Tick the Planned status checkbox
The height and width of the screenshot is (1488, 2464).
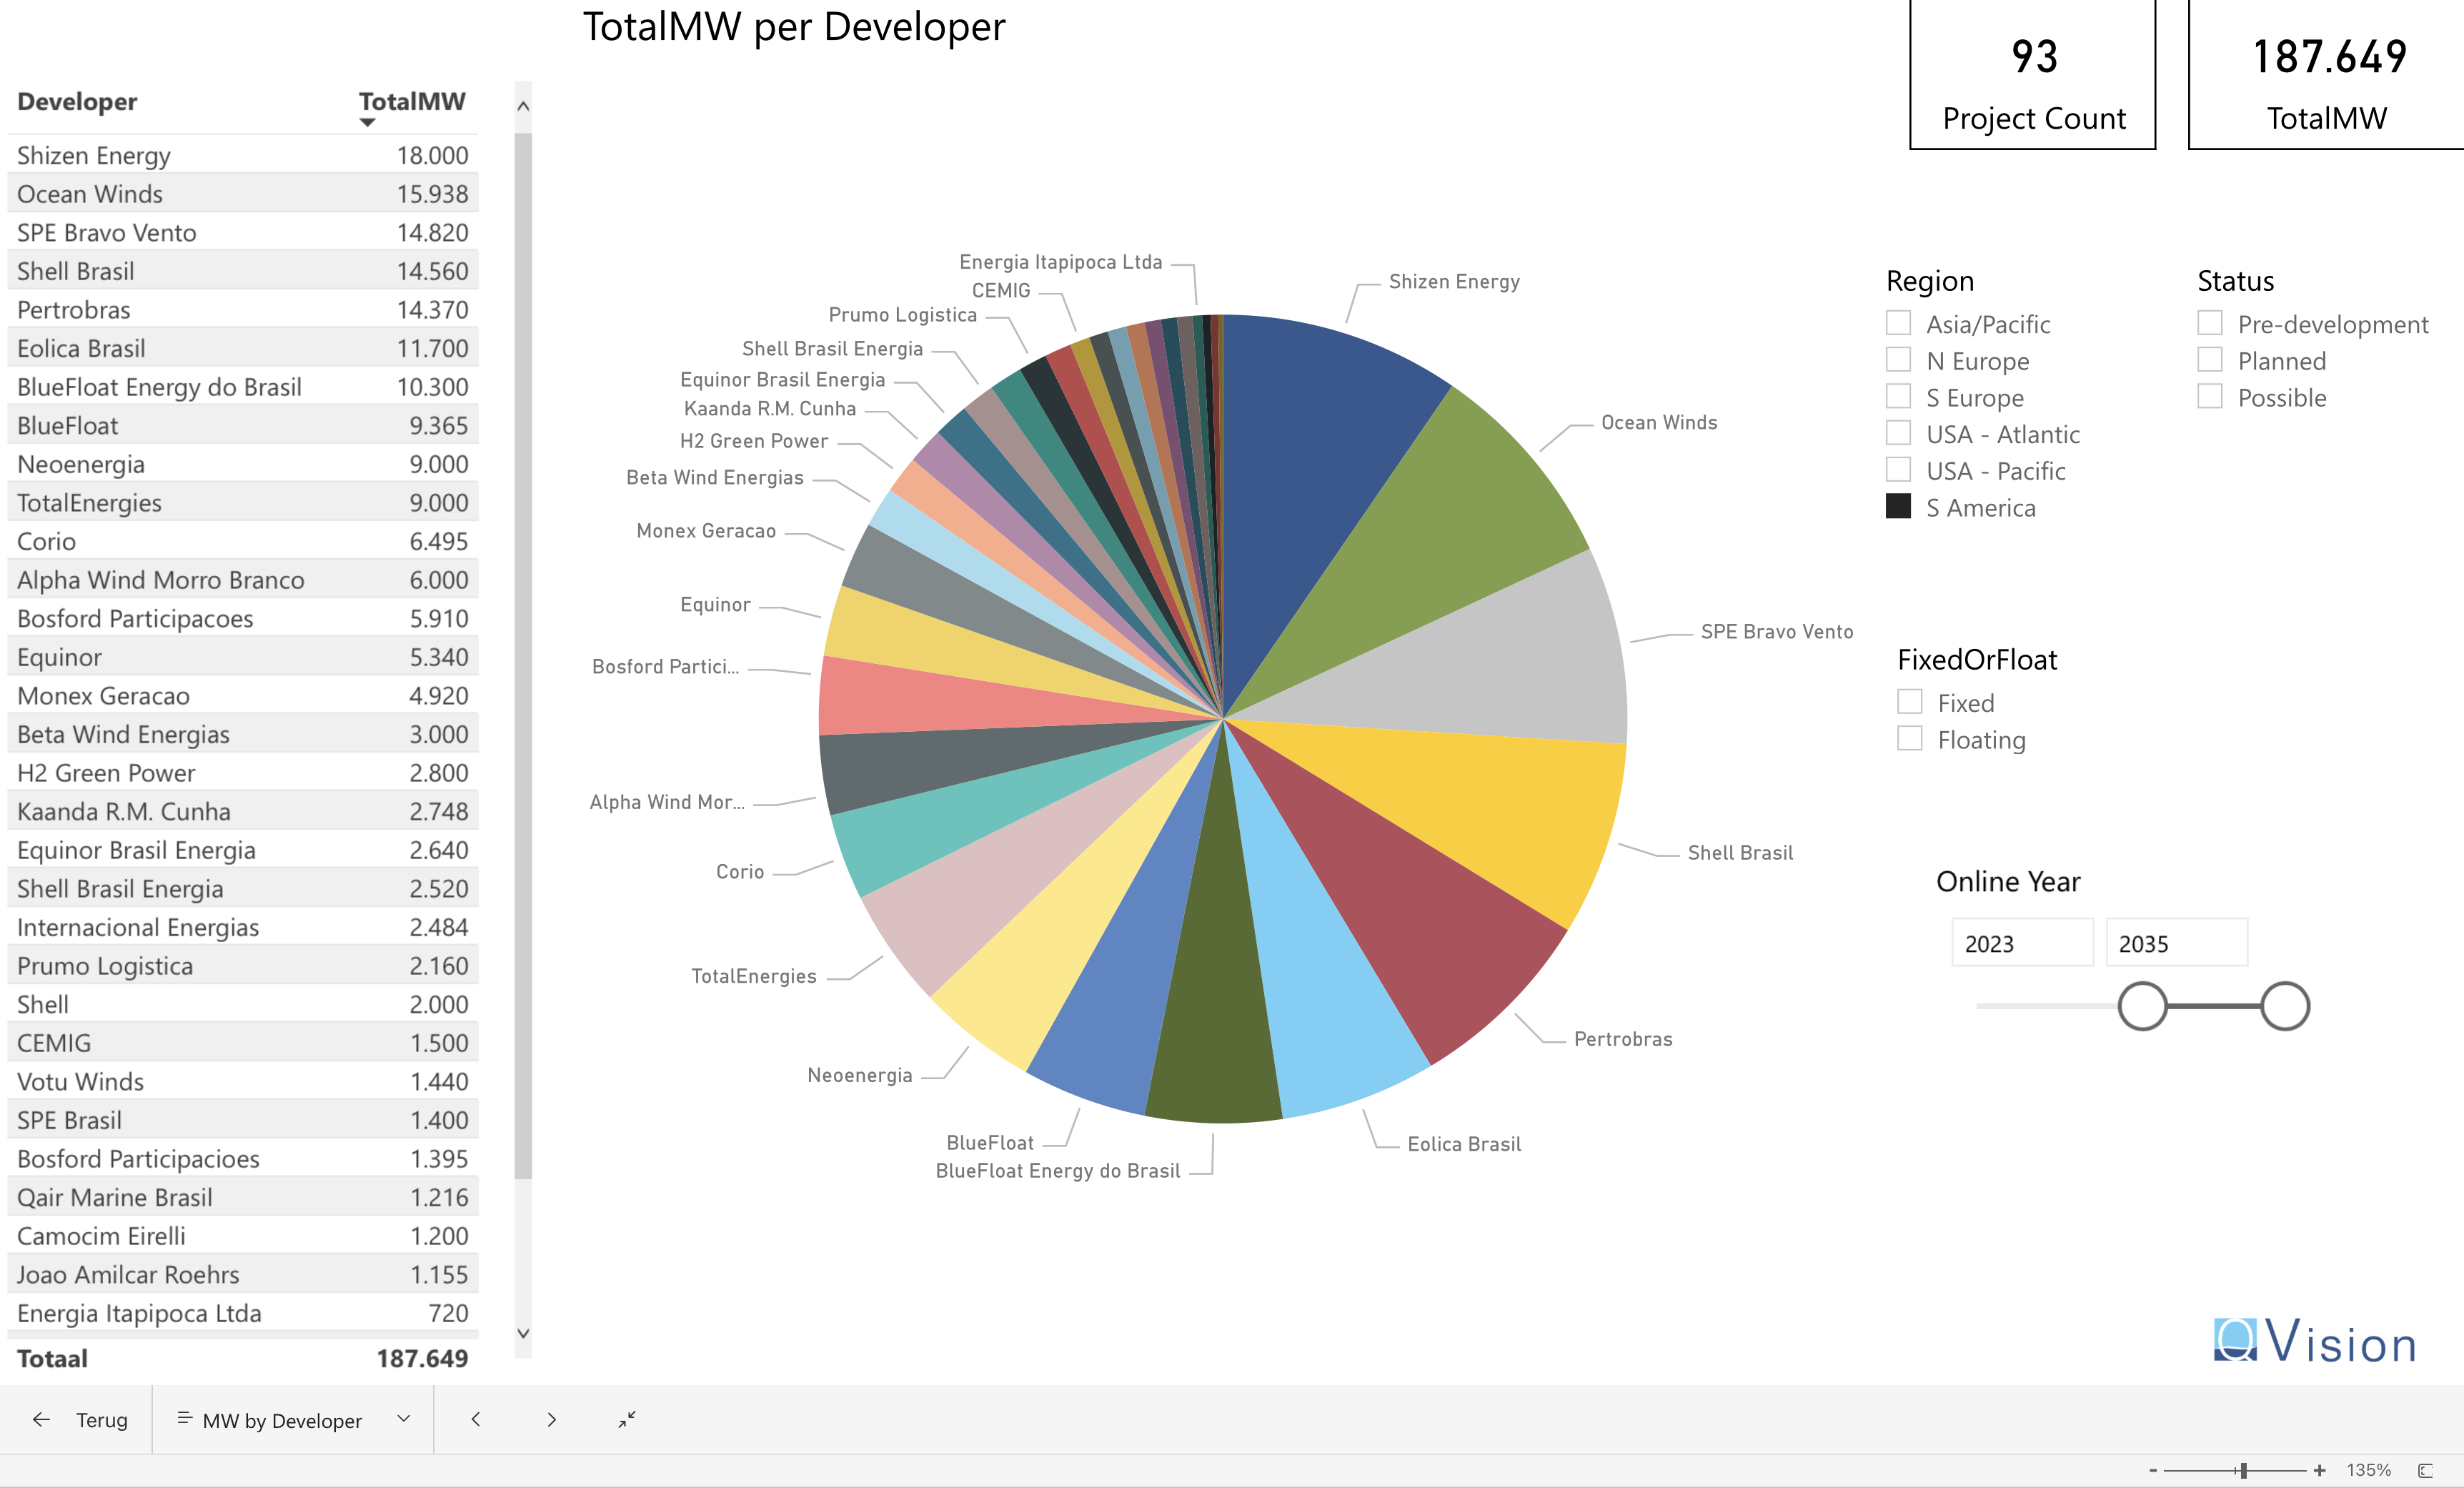pyautogui.click(x=2209, y=360)
